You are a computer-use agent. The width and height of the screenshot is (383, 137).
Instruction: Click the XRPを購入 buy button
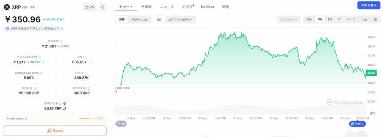point(369,5)
